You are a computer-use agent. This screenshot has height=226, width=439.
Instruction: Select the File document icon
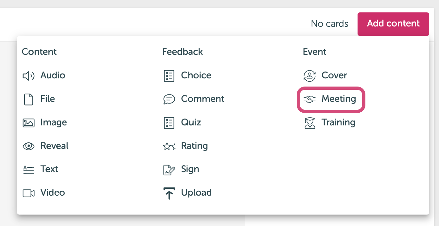pyautogui.click(x=28, y=99)
